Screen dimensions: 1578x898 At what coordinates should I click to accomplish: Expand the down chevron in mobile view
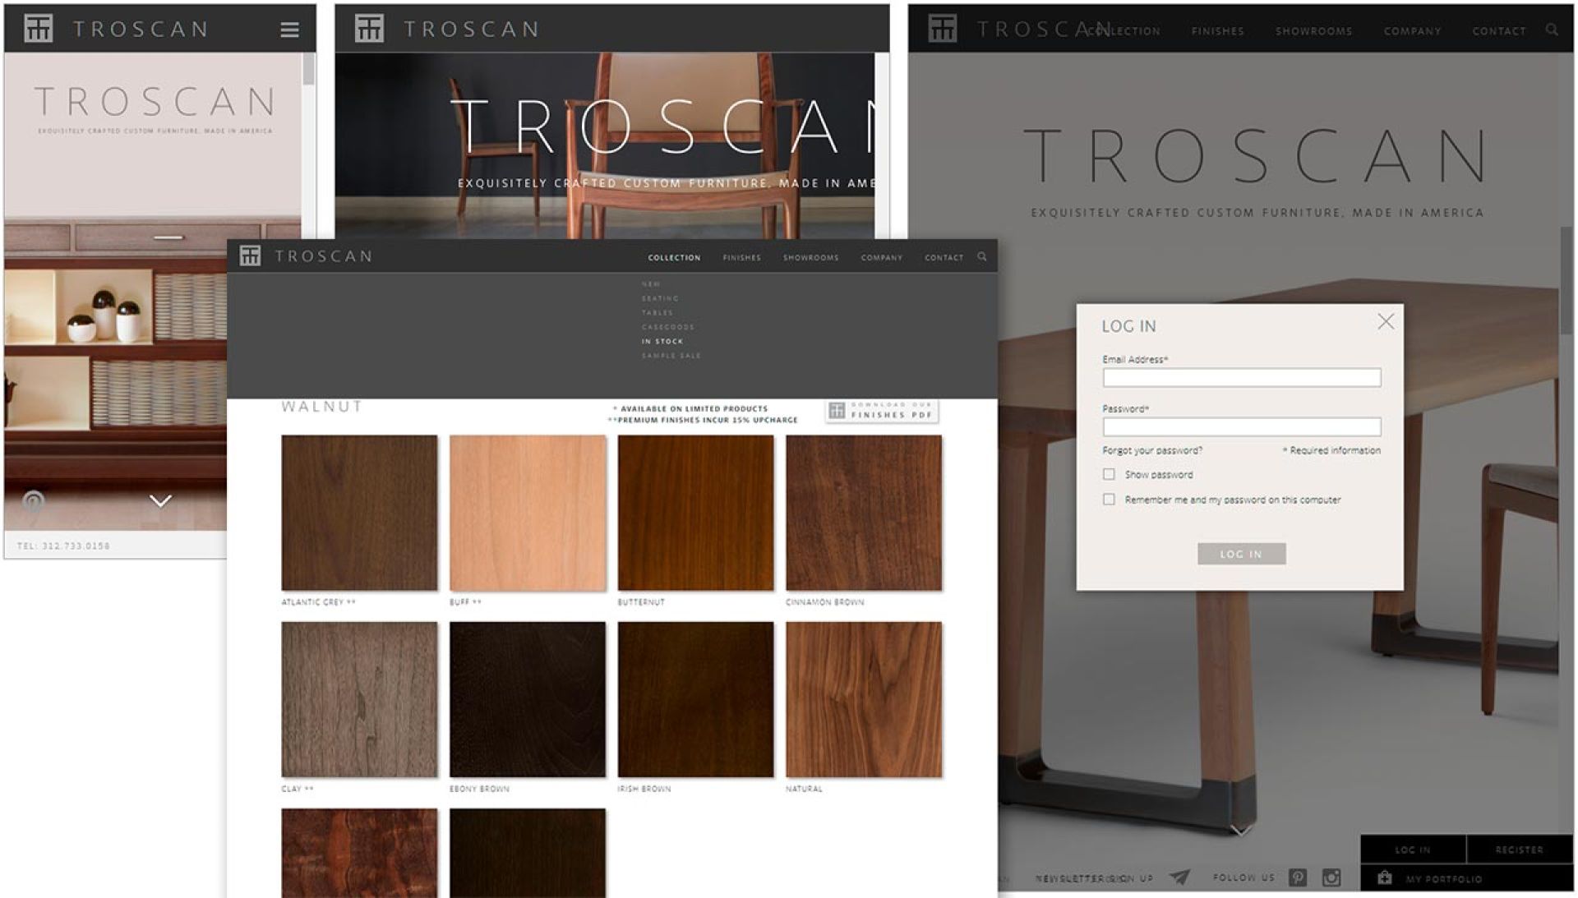pos(160,500)
